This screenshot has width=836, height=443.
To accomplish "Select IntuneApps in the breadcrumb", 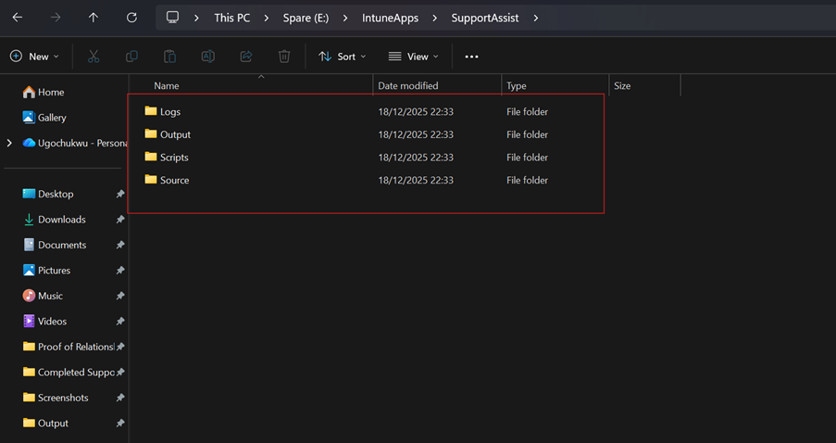I will pos(391,18).
